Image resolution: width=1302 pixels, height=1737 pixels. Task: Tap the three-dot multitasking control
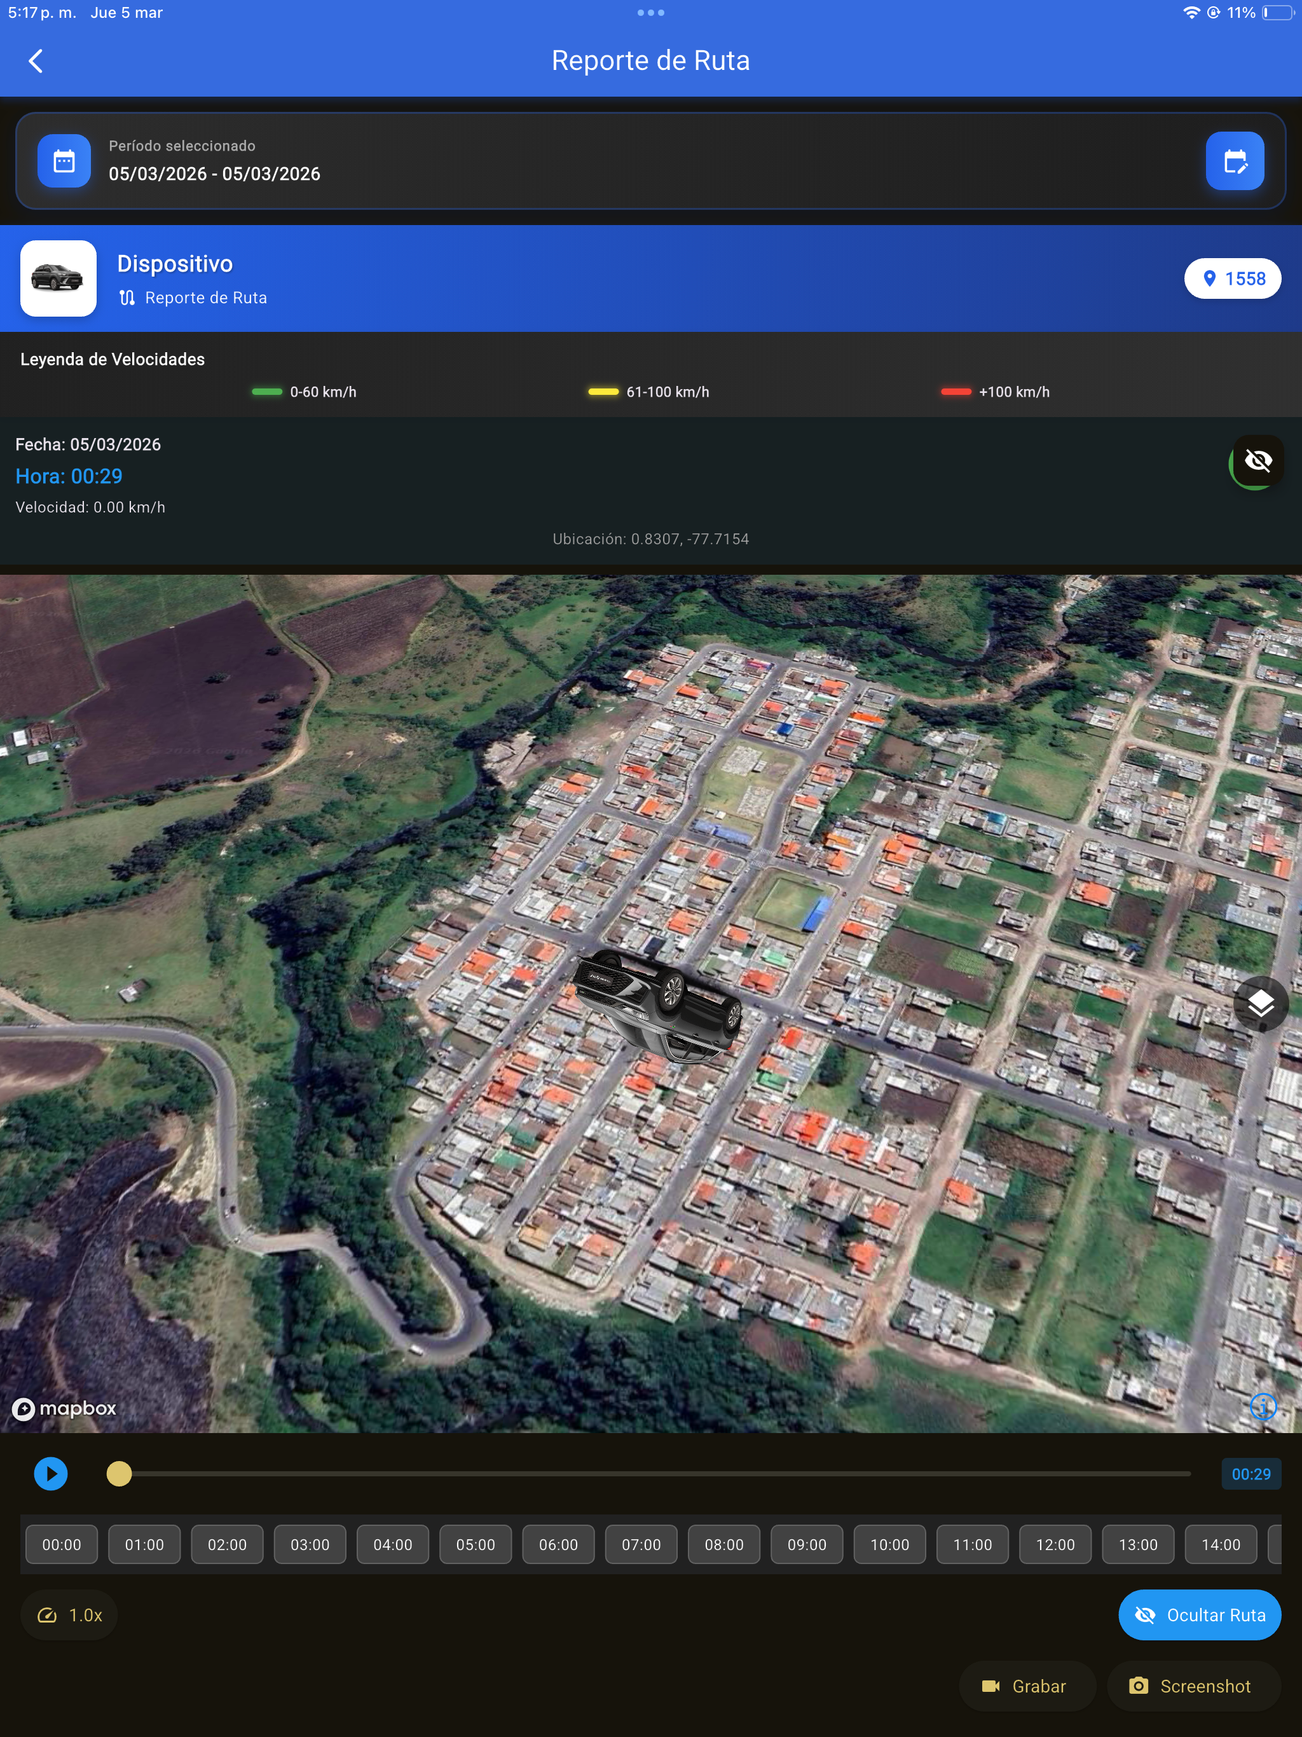[651, 13]
